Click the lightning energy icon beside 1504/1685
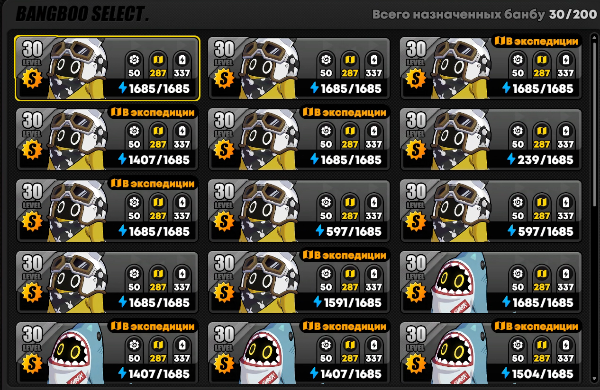600x390 pixels. pyautogui.click(x=507, y=373)
